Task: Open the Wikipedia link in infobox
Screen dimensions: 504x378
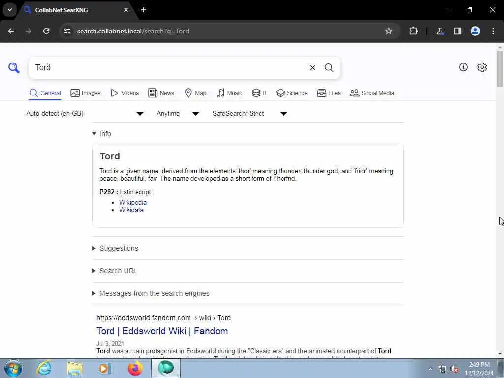Action: click(133, 202)
